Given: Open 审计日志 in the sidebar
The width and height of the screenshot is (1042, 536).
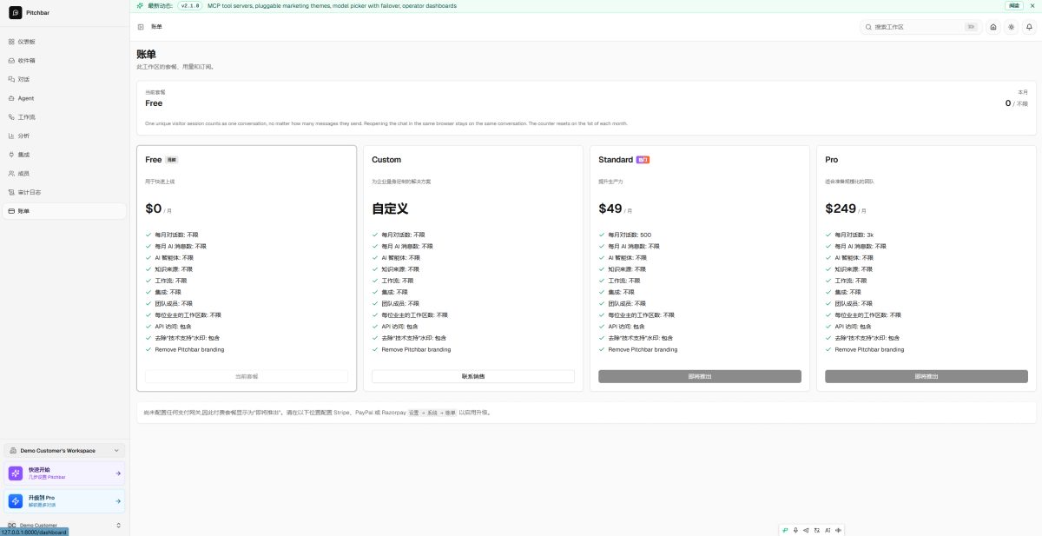Looking at the screenshot, I should 64,192.
